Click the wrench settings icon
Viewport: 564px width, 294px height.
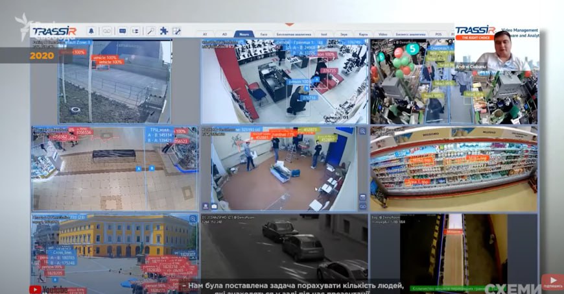click(151, 31)
